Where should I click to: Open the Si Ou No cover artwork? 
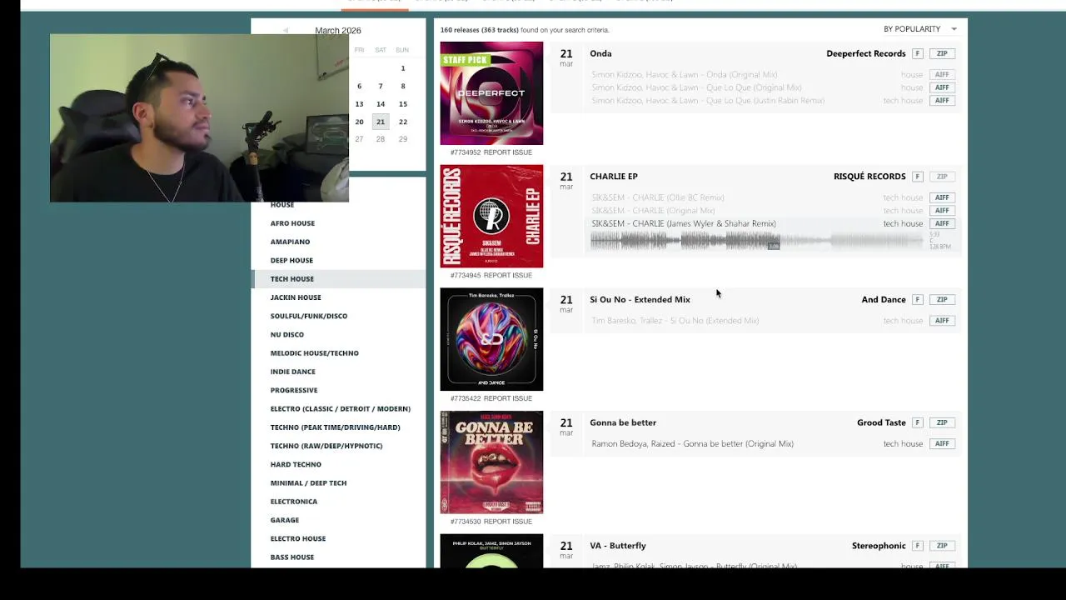coord(491,340)
